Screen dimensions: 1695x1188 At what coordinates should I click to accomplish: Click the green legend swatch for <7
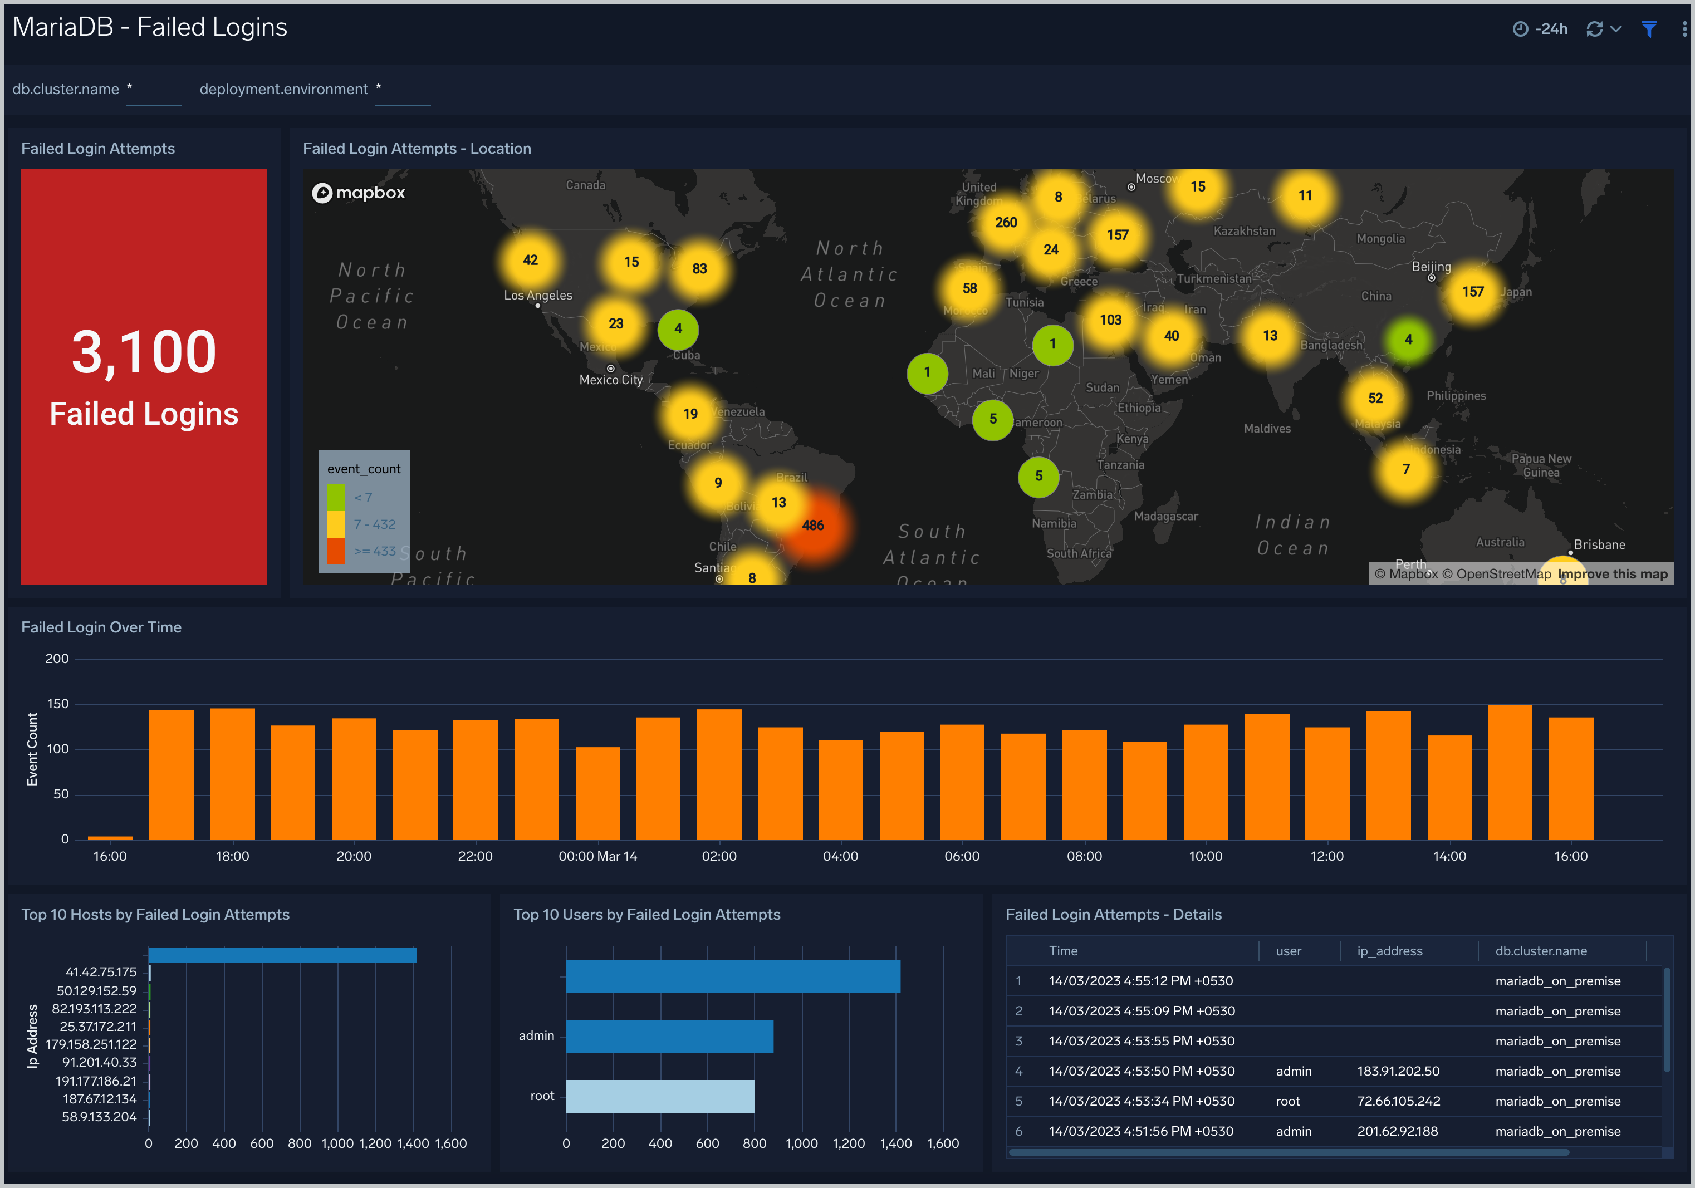(x=336, y=497)
